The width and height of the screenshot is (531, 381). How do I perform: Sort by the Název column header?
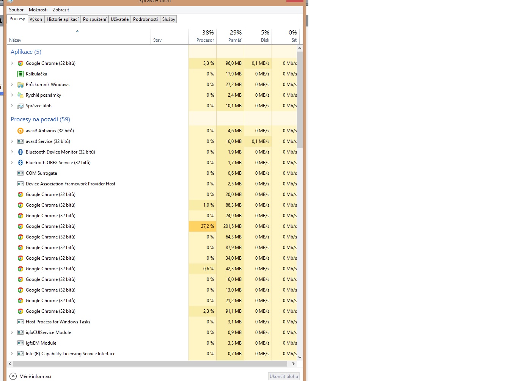[x=79, y=37]
